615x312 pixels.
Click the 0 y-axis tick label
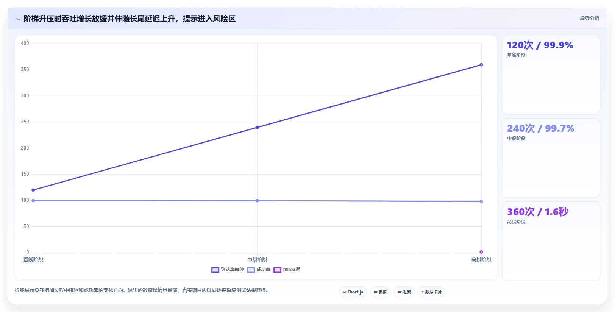tap(28, 253)
